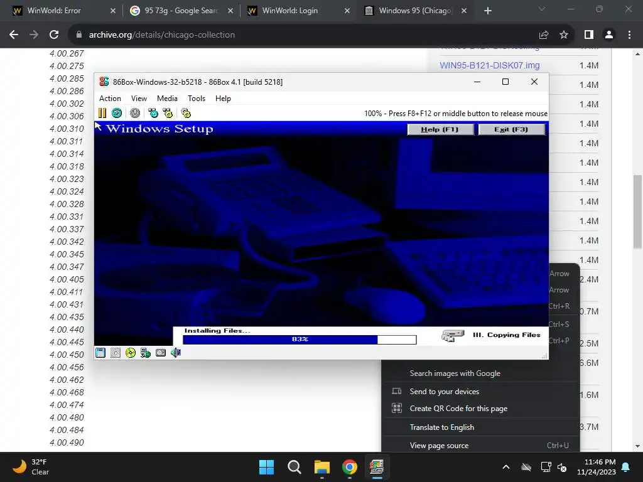The height and width of the screenshot is (482, 643).
Task: Click the Installing Files progress bar
Action: point(300,340)
